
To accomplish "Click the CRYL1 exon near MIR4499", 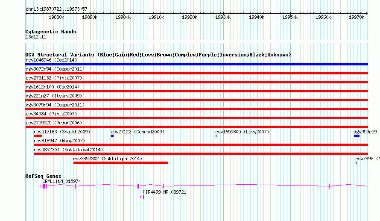I will [x=138, y=186].
